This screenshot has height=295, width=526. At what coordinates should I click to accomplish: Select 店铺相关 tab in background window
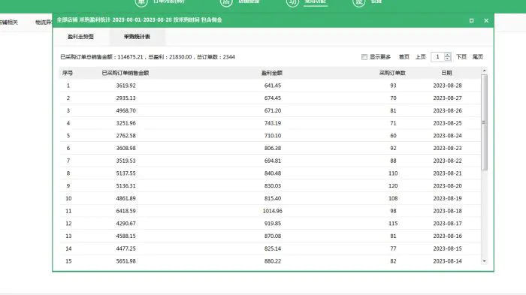[x=9, y=22]
